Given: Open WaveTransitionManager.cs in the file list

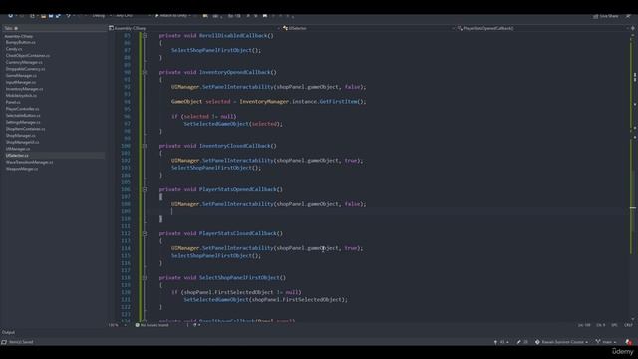Looking at the screenshot, I should pyautogui.click(x=29, y=162).
